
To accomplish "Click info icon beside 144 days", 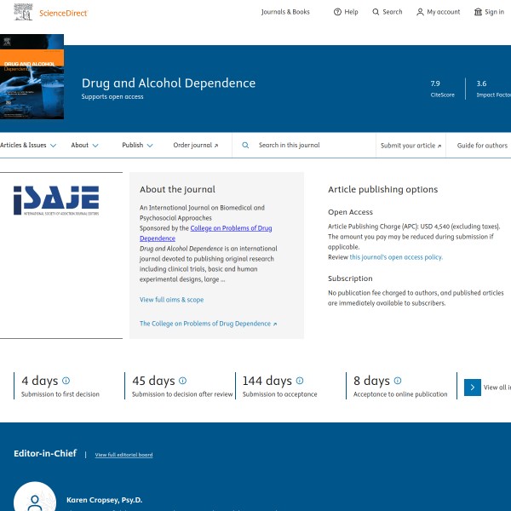I will click(x=299, y=381).
